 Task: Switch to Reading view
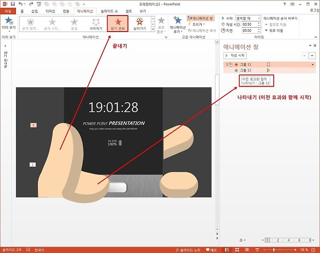pos(247,250)
